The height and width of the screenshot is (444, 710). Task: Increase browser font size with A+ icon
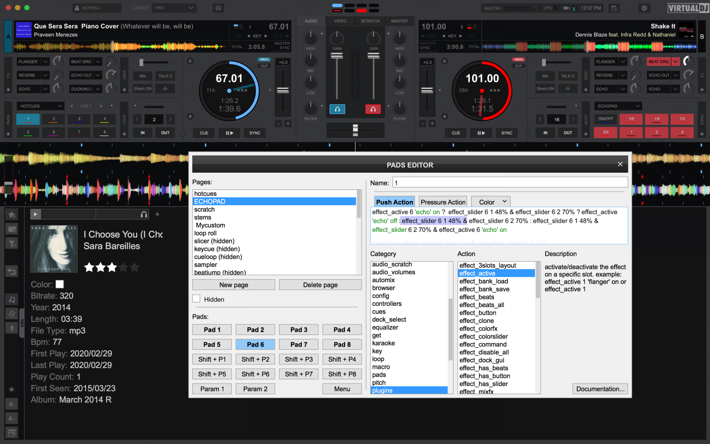tap(12, 419)
